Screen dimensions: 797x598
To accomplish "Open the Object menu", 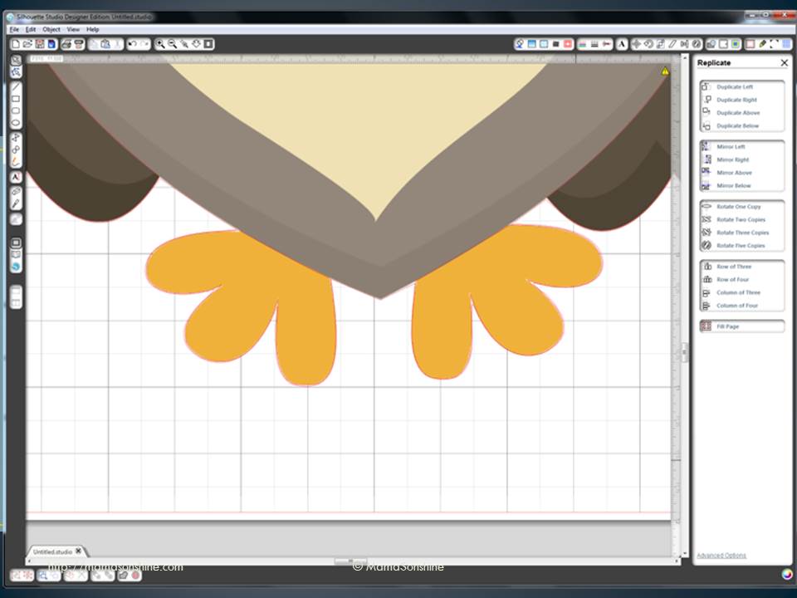I will [51, 29].
